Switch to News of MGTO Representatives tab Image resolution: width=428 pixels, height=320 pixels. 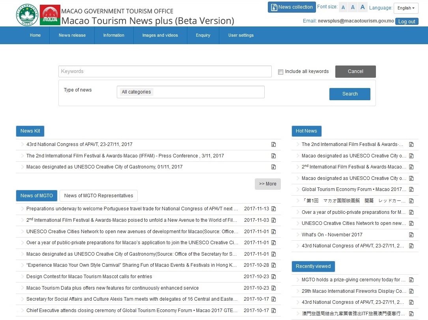[x=99, y=196]
